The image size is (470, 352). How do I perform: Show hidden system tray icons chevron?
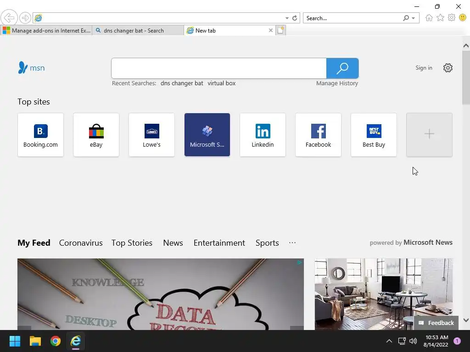[389, 341]
